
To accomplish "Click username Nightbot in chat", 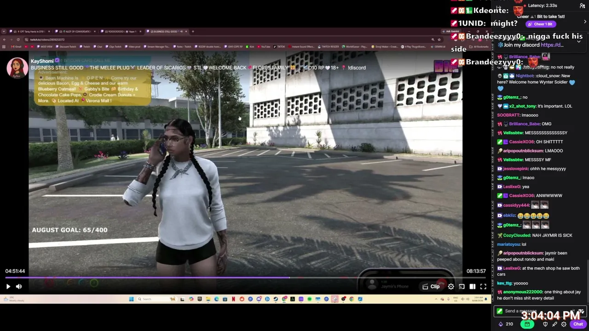I will pyautogui.click(x=525, y=76).
